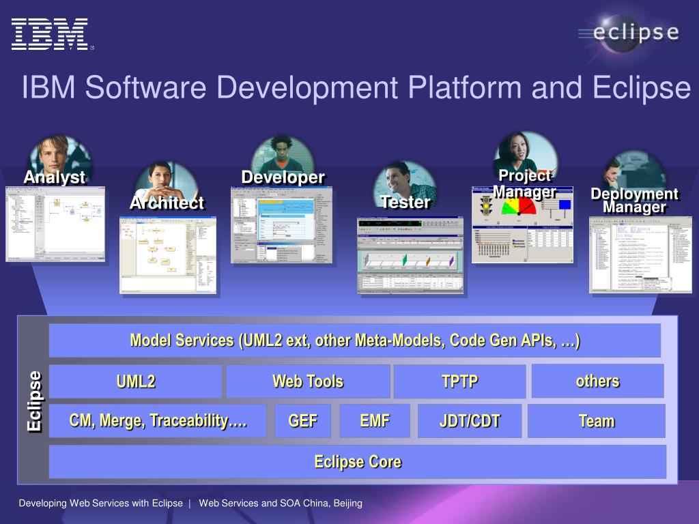Click the Web Tools block
This screenshot has height=524, width=699.
[308, 381]
